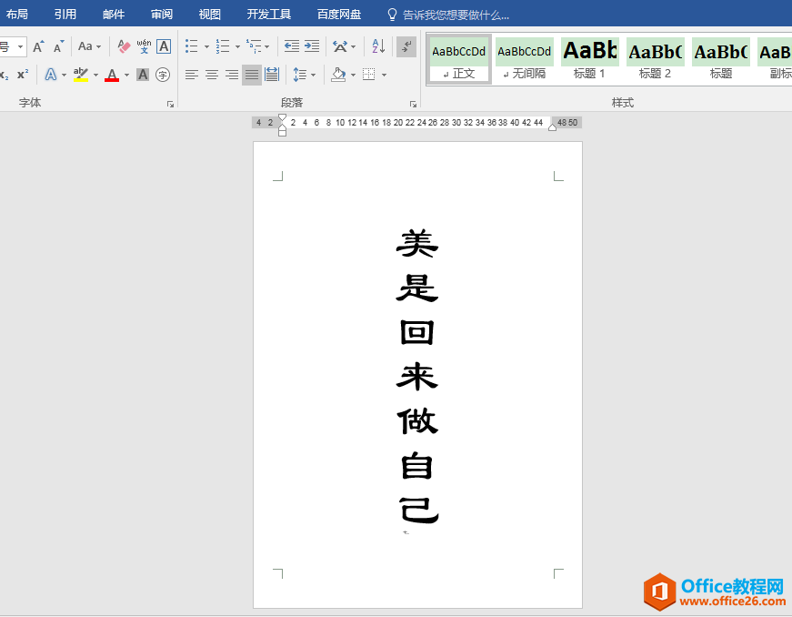
Task: Click the right indent marker on ruler
Action: [552, 127]
